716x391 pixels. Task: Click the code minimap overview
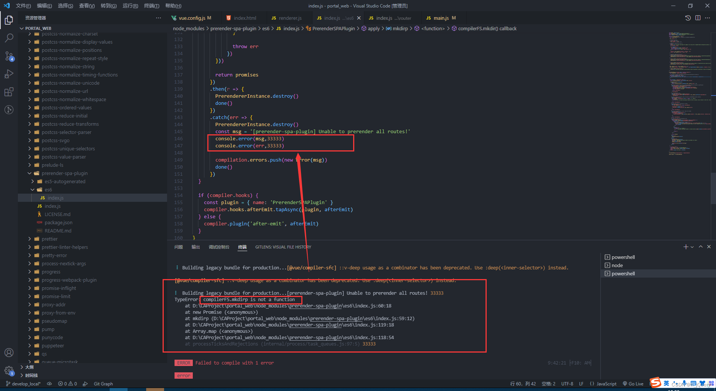coord(690,93)
